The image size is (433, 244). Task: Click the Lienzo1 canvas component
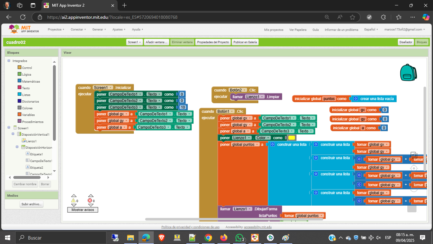tap(31, 141)
